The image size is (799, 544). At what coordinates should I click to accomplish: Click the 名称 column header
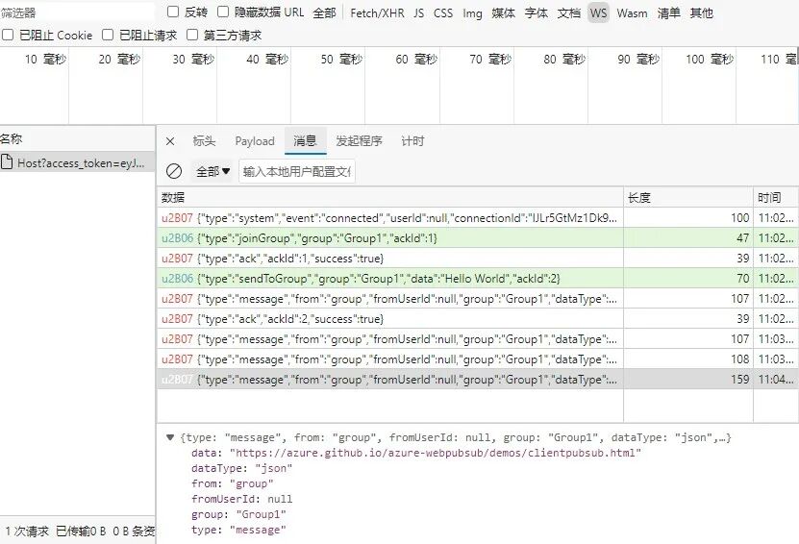[78, 138]
